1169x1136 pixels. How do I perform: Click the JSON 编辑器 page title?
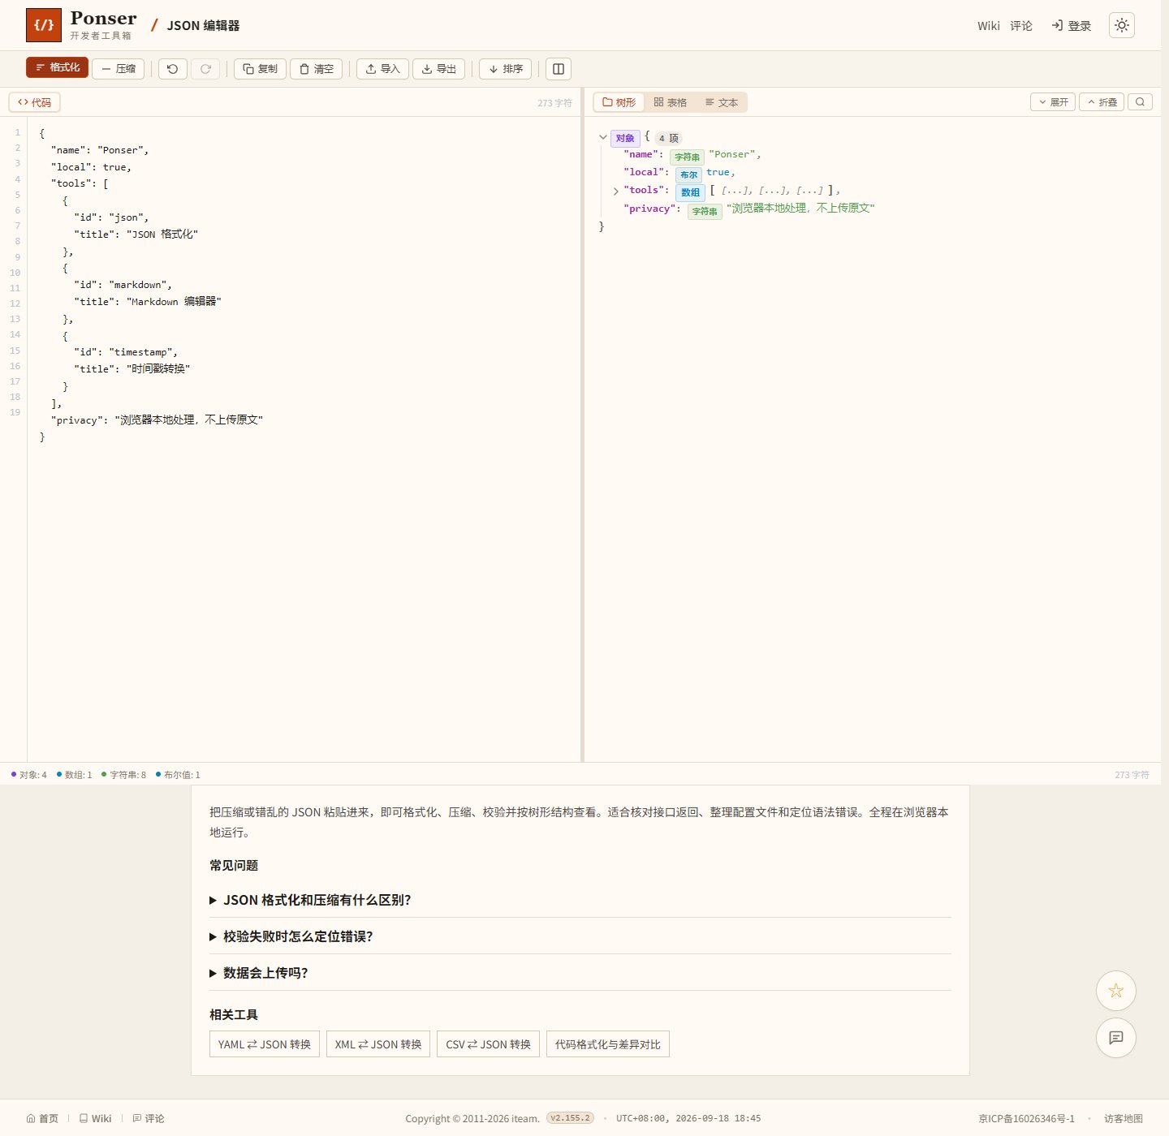(x=204, y=25)
